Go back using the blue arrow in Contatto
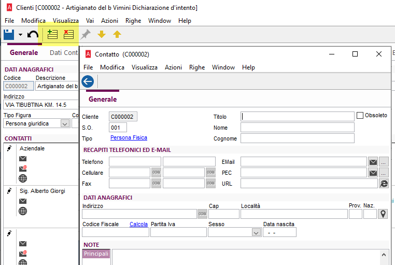Viewport: 395px width, 265px height. coord(88,81)
